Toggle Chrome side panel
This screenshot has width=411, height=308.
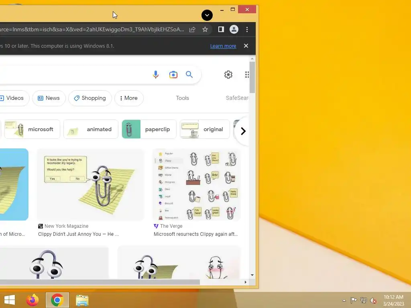click(221, 29)
